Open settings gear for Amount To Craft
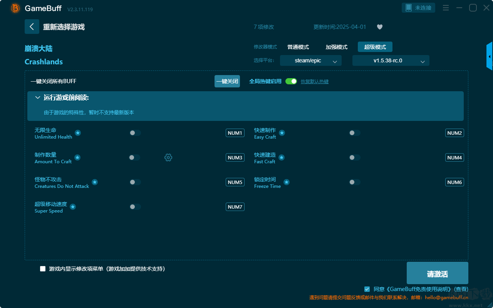The height and width of the screenshot is (308, 493). [x=168, y=157]
